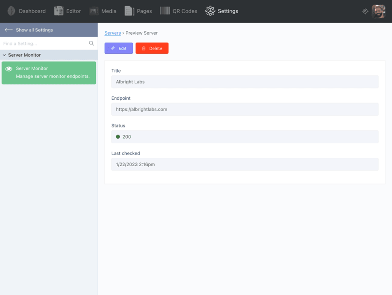Click the QR Codes barcode icon
Image resolution: width=392 pixels, height=295 pixels.
point(165,11)
